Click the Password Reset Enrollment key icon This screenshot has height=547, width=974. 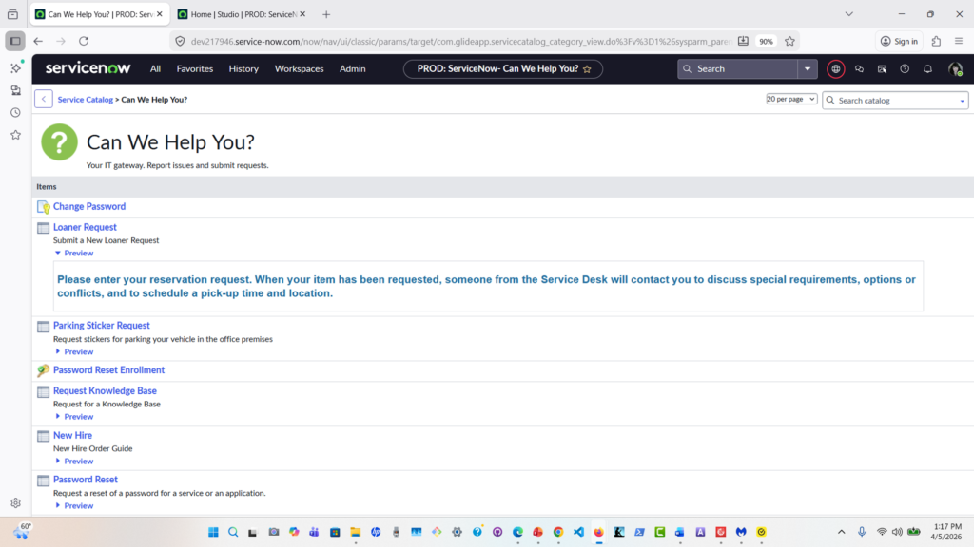[x=43, y=370]
